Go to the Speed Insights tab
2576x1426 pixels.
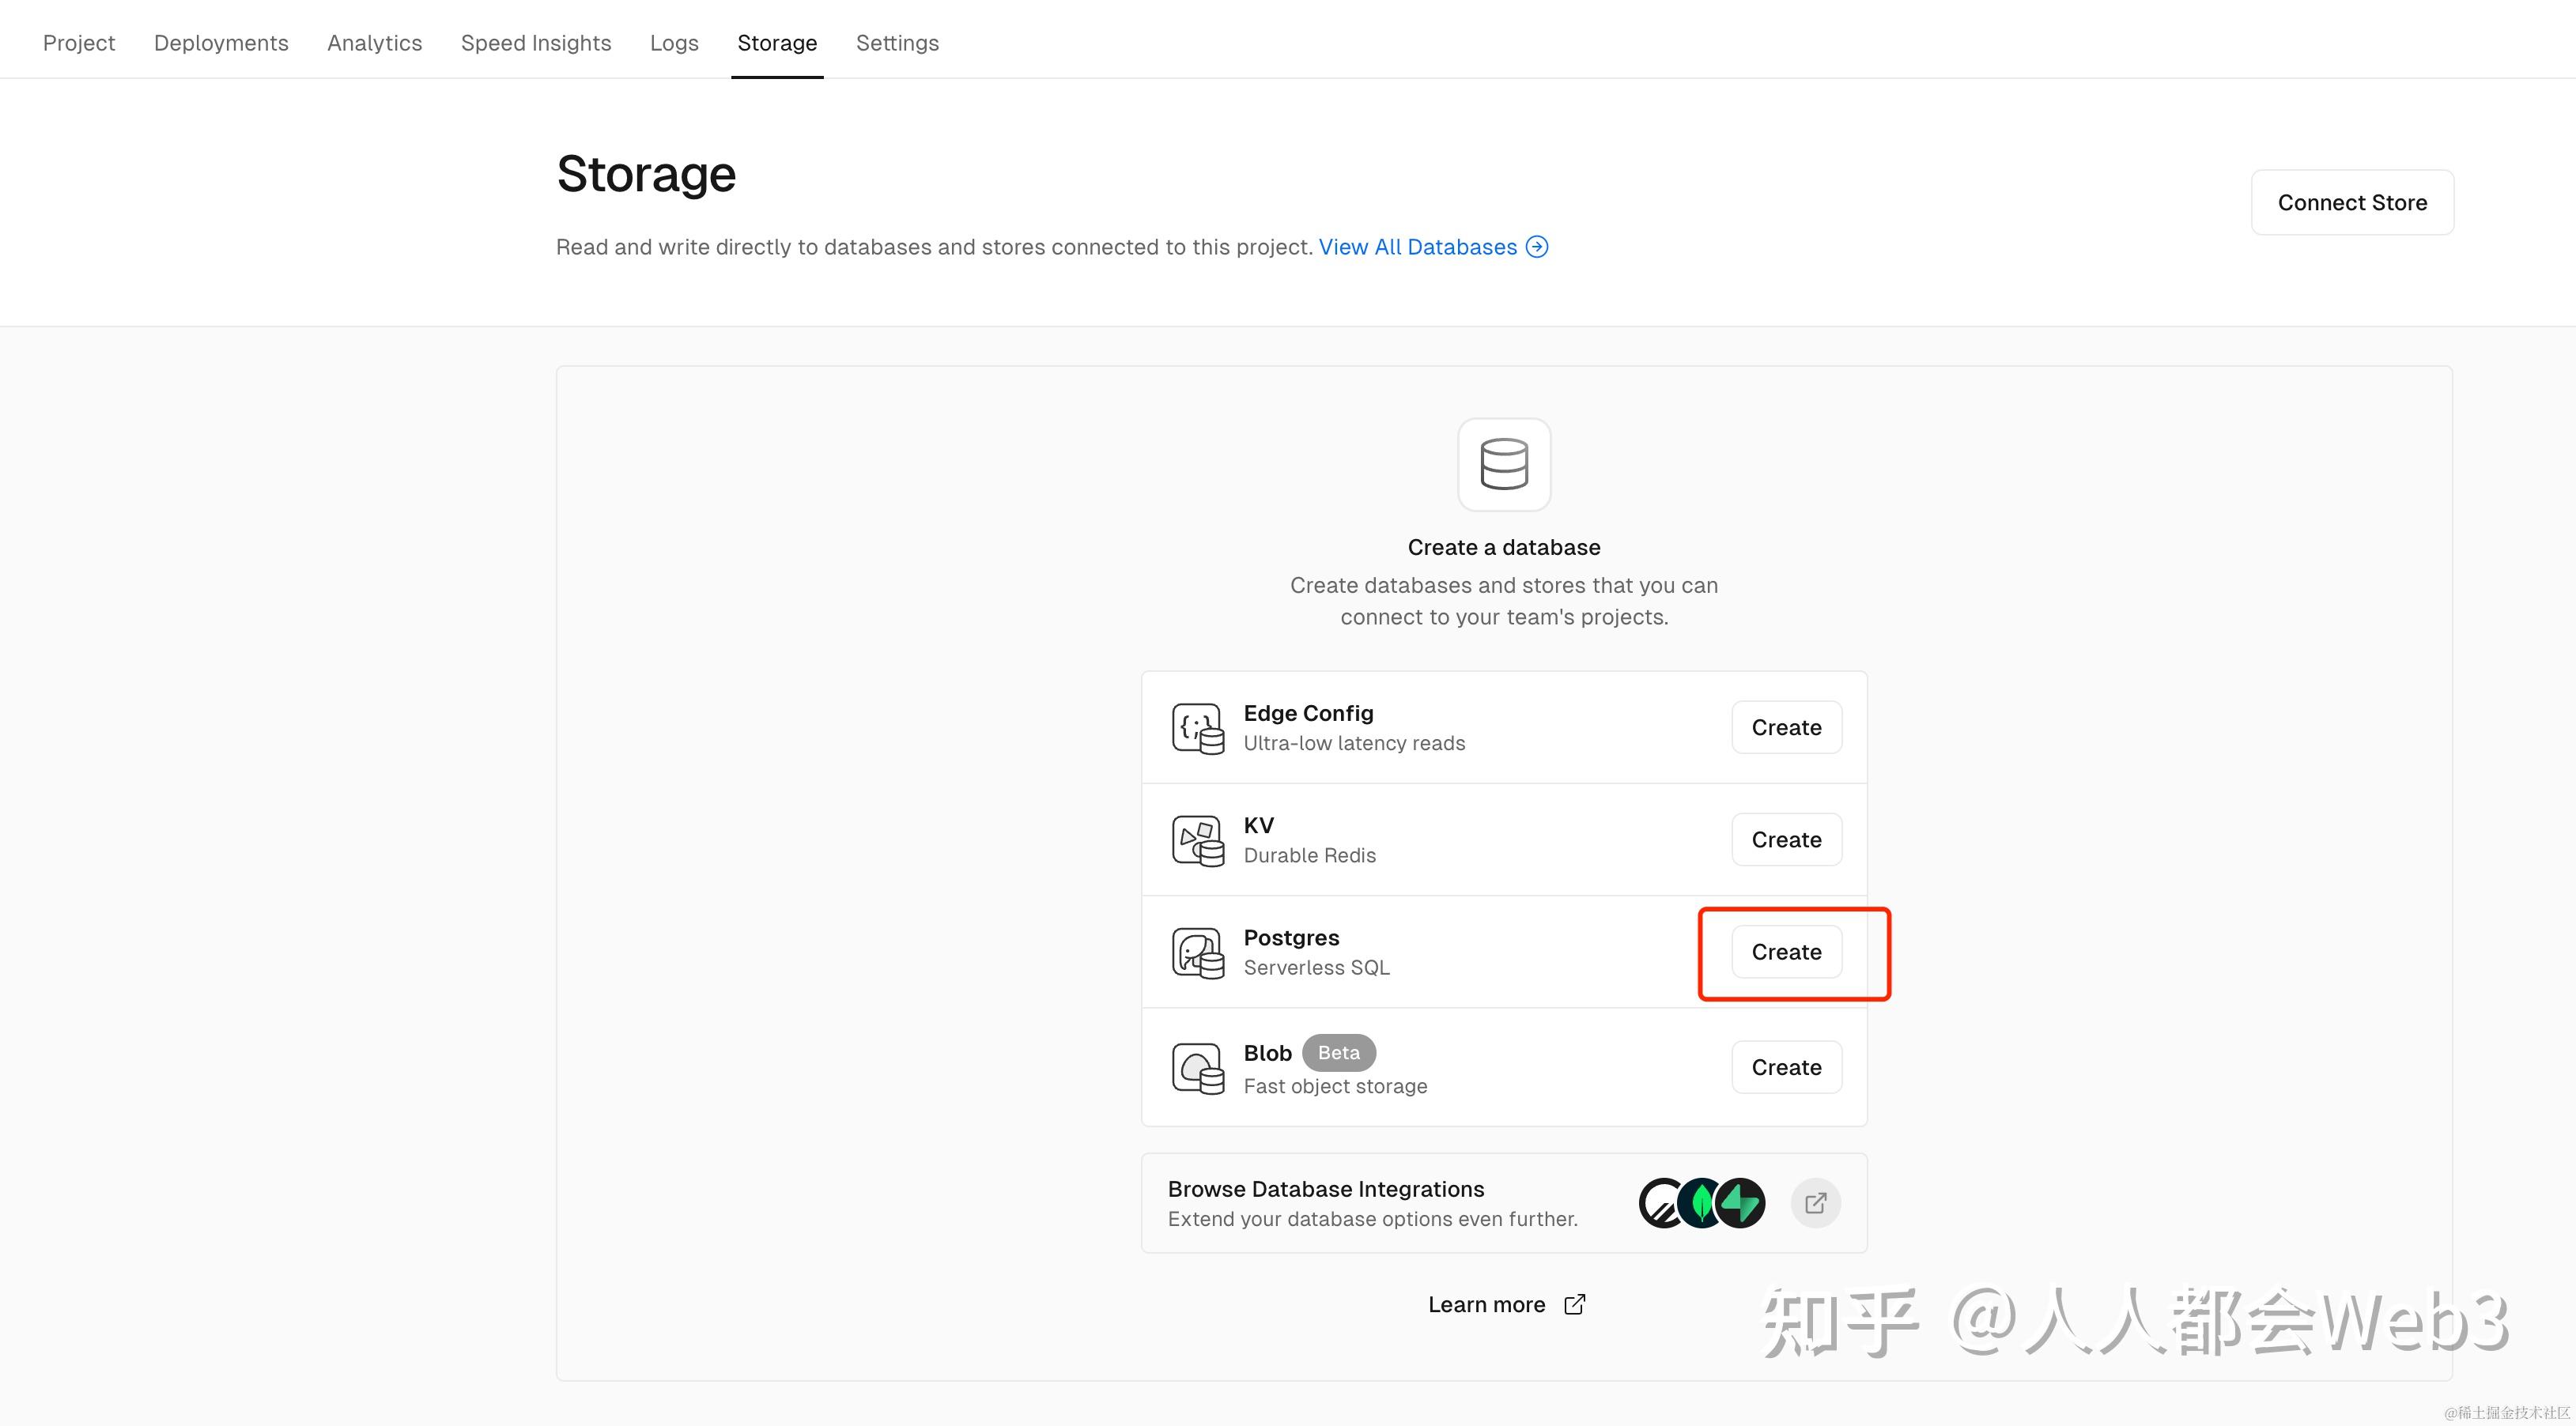[535, 43]
